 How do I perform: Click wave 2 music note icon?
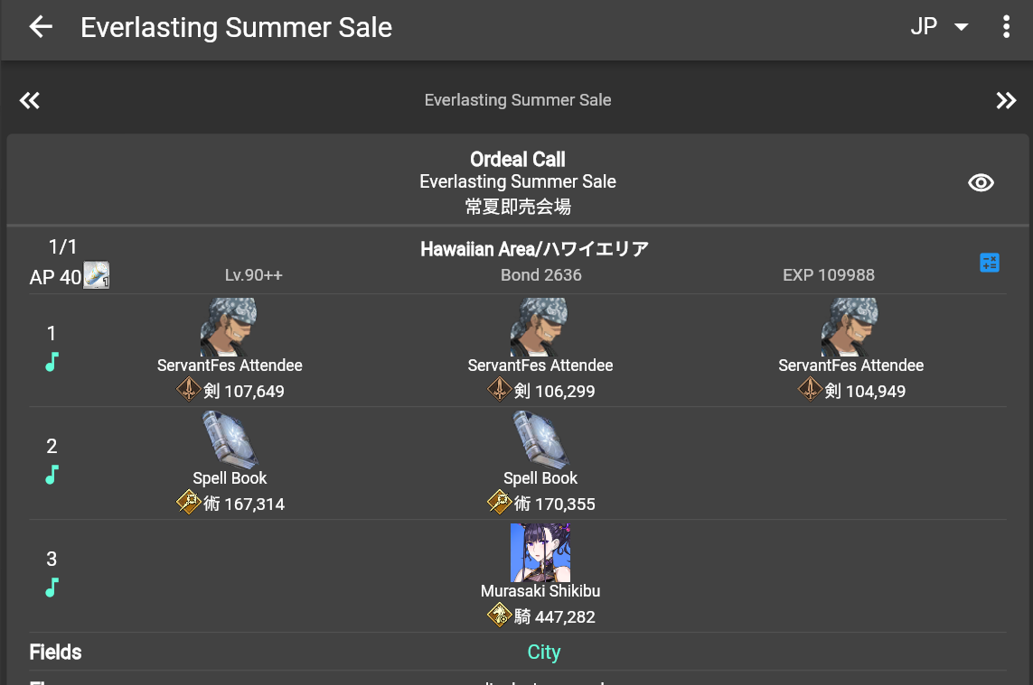pyautogui.click(x=52, y=475)
